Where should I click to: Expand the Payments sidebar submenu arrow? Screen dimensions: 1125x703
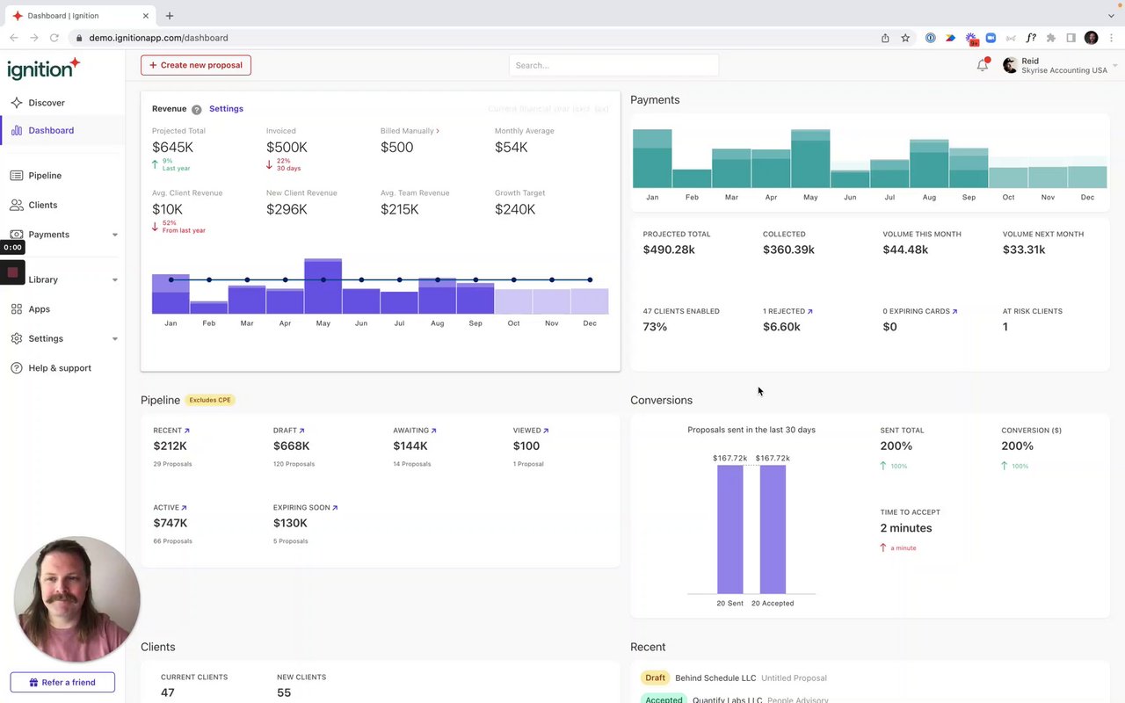(115, 235)
